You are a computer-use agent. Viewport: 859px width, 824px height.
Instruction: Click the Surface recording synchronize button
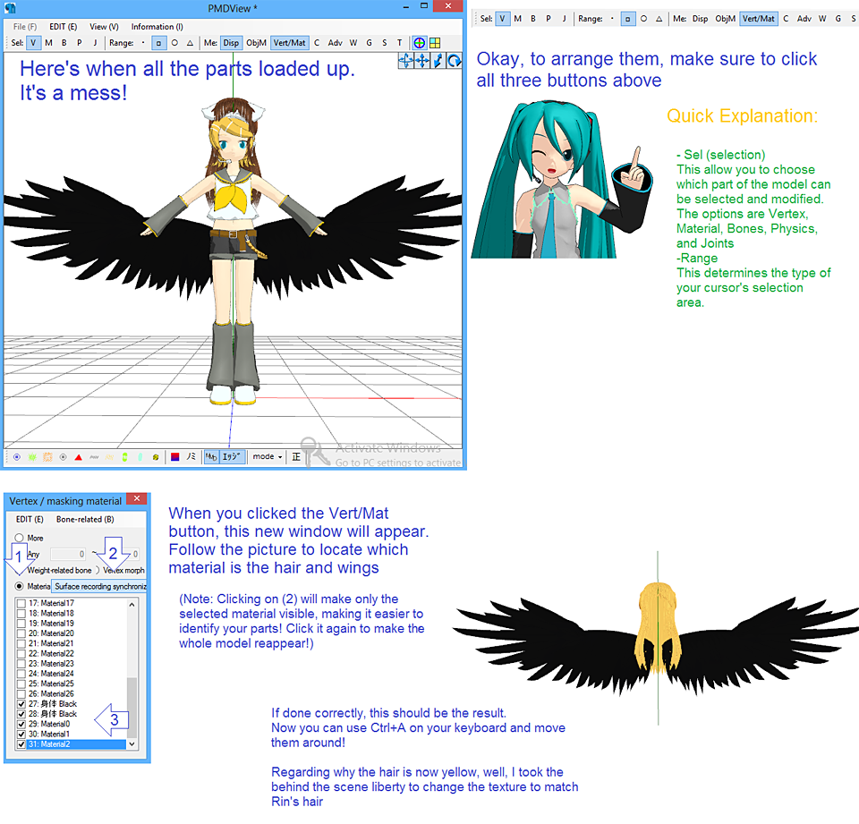pos(99,586)
